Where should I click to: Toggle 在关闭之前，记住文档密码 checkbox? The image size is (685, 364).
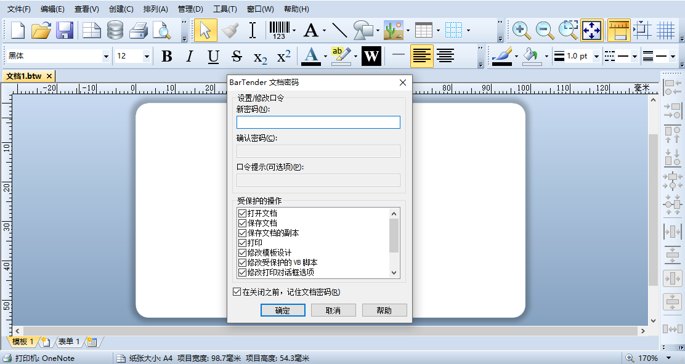pyautogui.click(x=237, y=292)
